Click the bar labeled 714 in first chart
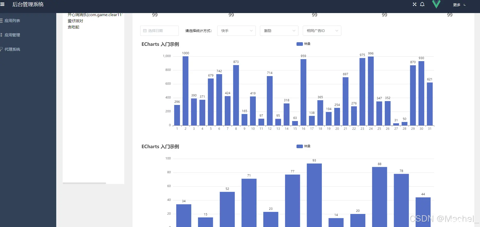The image size is (480, 227). click(x=270, y=101)
